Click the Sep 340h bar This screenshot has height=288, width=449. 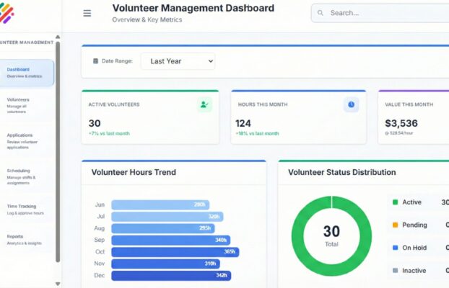pyautogui.click(x=170, y=240)
